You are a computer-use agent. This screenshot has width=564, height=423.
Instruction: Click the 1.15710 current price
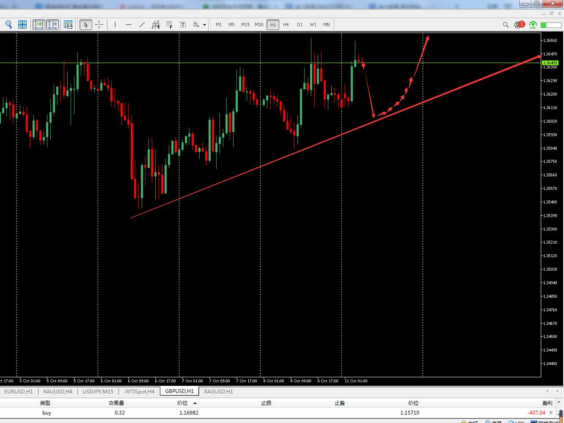410,412
